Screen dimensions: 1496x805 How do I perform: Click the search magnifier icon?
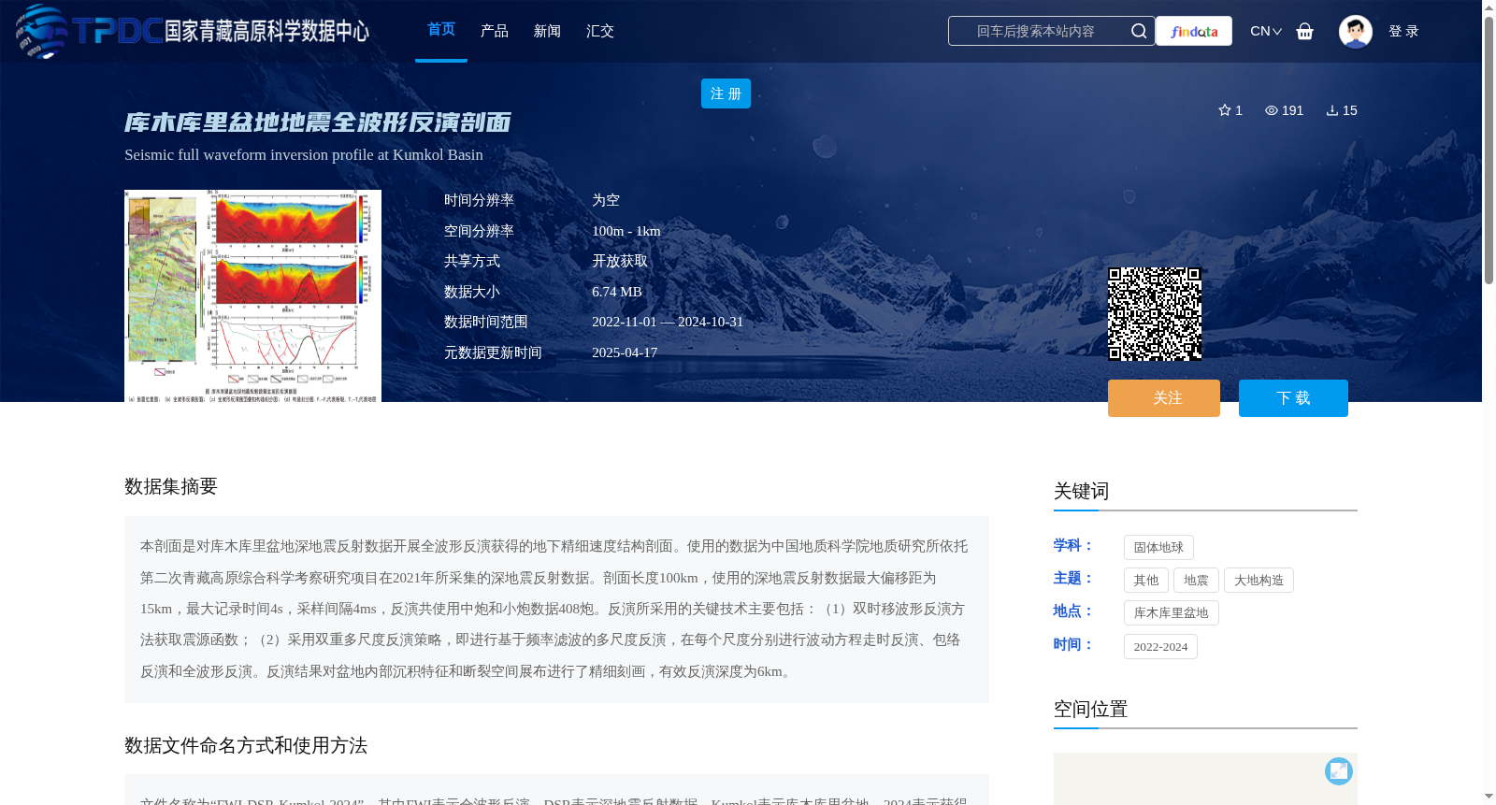(x=1138, y=31)
